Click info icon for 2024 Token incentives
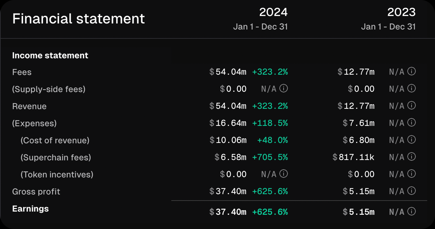Image resolution: width=435 pixels, height=229 pixels. tap(284, 174)
